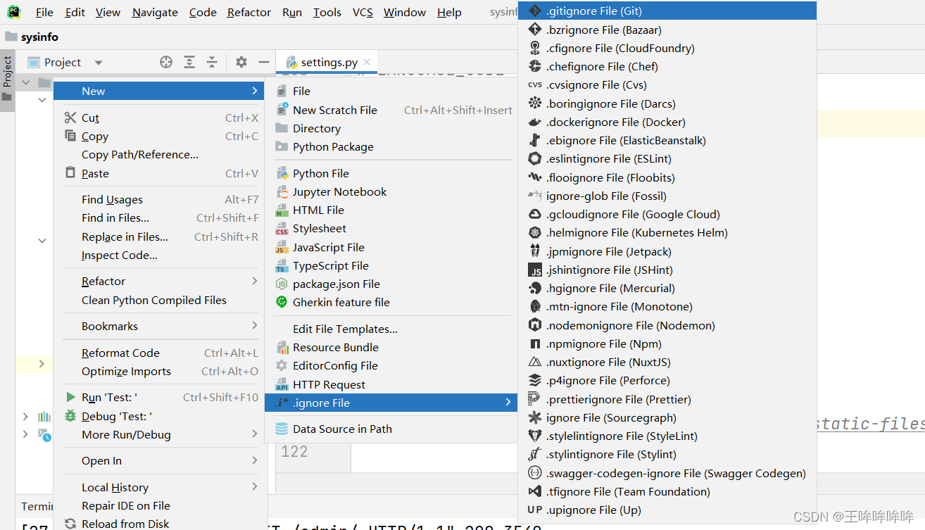Open the Project view dropdown
The width and height of the screenshot is (925, 530).
point(99,63)
